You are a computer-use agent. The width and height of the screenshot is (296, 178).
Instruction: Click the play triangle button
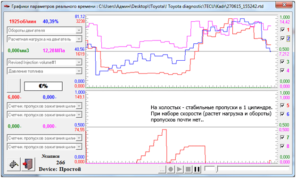179,169
